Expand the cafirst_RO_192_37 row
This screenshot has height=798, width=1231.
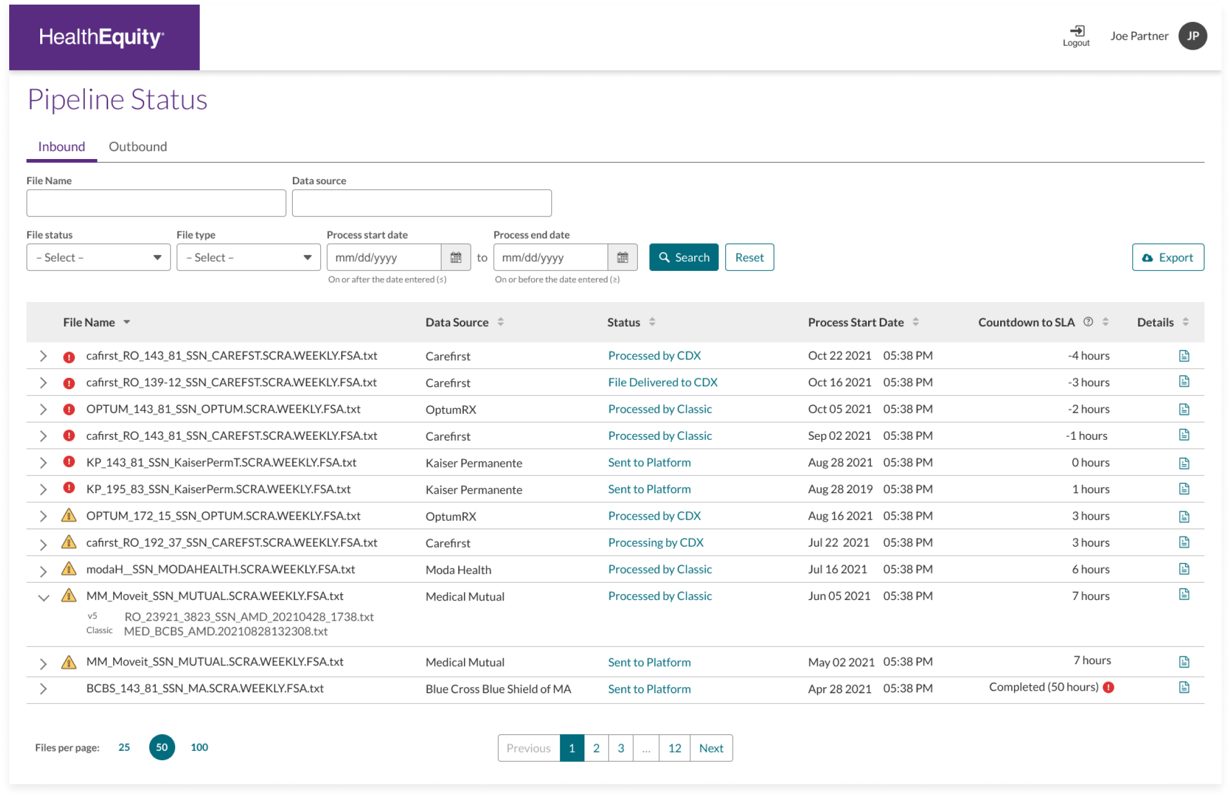pyautogui.click(x=43, y=544)
